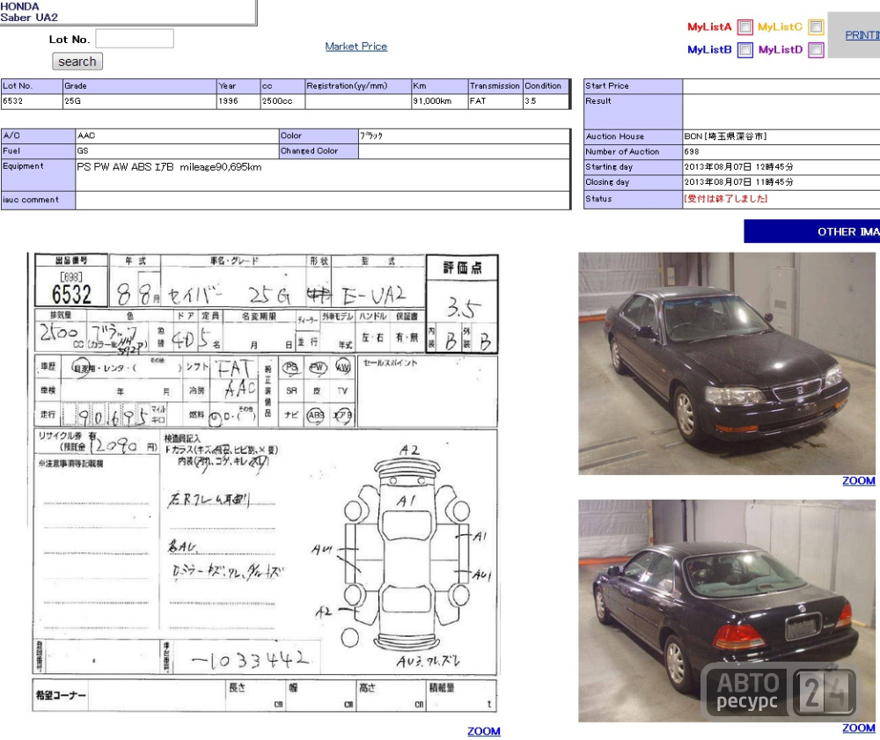The width and height of the screenshot is (880, 740).
Task: Click the MyListD label text
Action: (x=781, y=50)
